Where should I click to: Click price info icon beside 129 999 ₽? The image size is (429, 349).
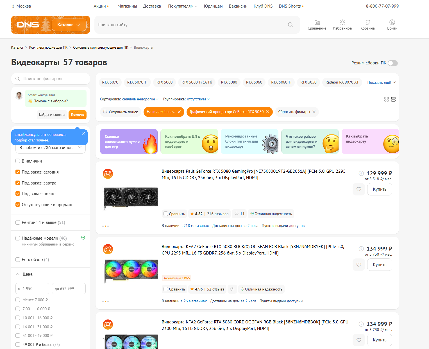pos(361,173)
